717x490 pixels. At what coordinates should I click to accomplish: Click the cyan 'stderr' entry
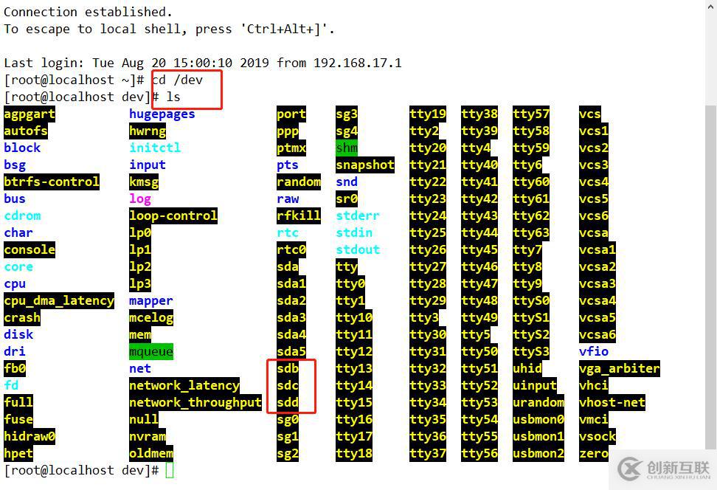pyautogui.click(x=358, y=215)
